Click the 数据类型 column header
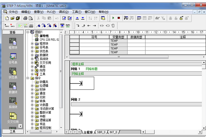Screen dimensions: 206x137 coord(136,37)
